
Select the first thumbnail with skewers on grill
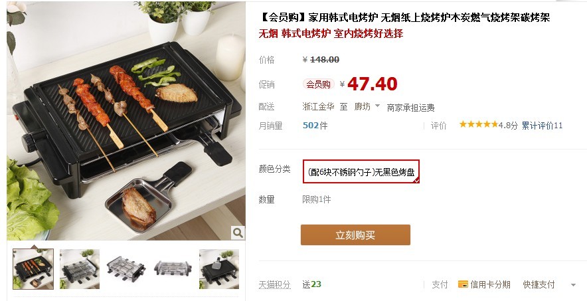(33, 269)
